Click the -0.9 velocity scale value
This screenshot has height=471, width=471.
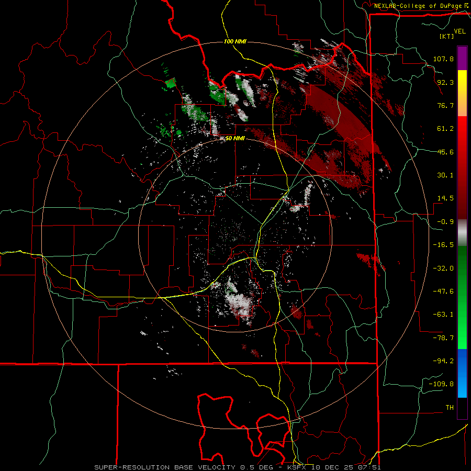(445, 222)
